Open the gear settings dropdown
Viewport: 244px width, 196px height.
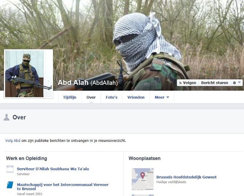coord(237,83)
